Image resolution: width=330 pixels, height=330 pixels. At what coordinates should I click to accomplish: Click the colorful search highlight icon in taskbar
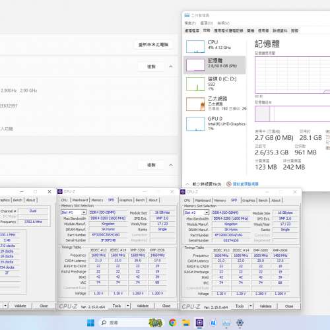click(x=156, y=323)
